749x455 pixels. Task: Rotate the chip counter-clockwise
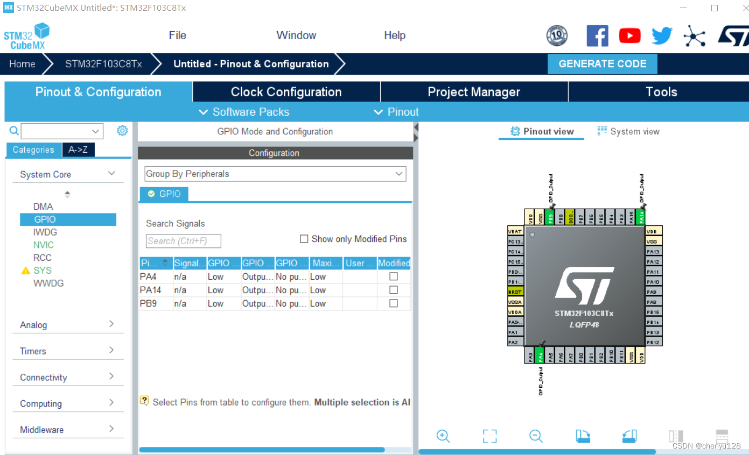click(x=629, y=436)
